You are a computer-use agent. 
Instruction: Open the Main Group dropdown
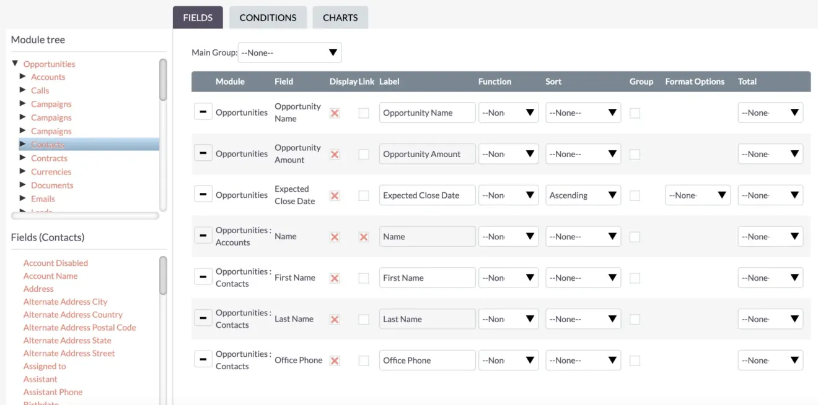click(289, 52)
